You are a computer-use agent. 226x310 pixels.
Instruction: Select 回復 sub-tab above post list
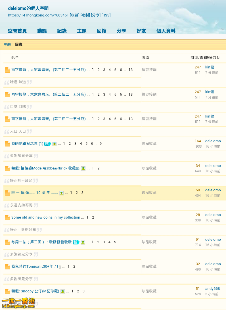[x=19, y=45]
